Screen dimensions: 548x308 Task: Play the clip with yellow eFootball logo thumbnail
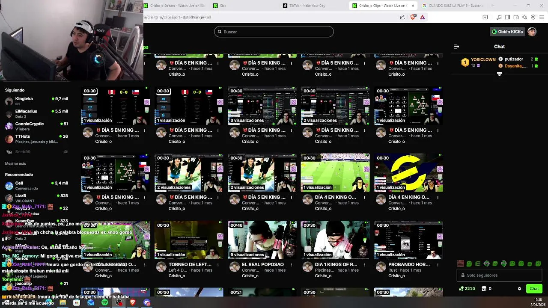(x=408, y=173)
